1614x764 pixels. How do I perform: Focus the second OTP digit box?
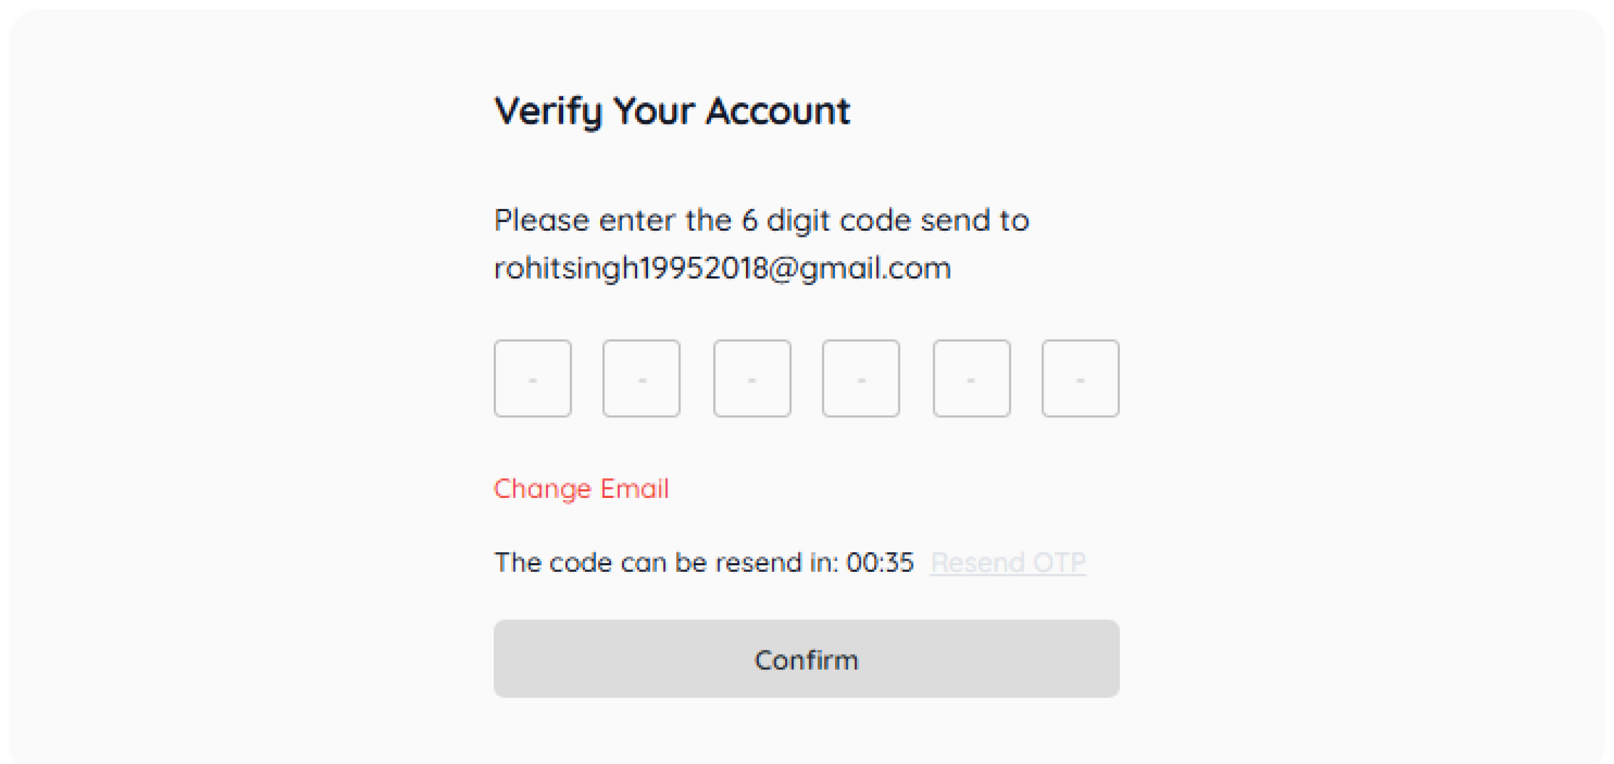tap(641, 379)
